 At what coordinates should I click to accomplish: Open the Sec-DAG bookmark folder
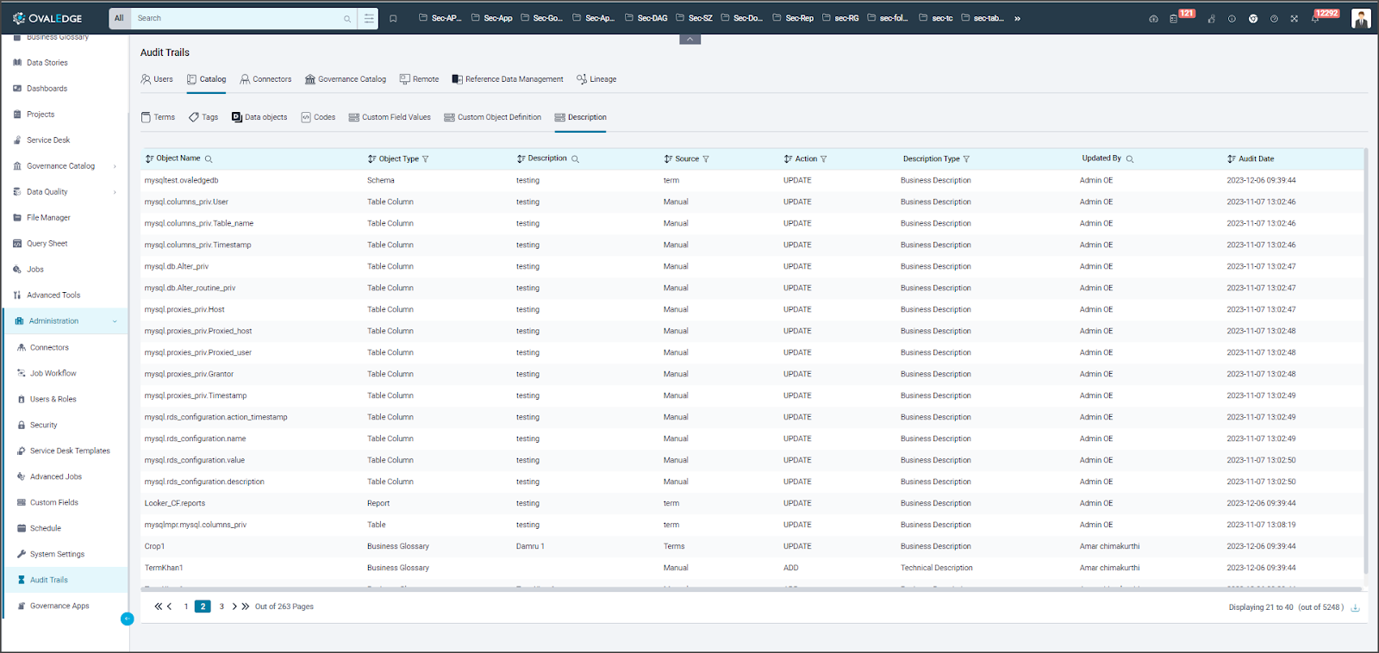646,18
